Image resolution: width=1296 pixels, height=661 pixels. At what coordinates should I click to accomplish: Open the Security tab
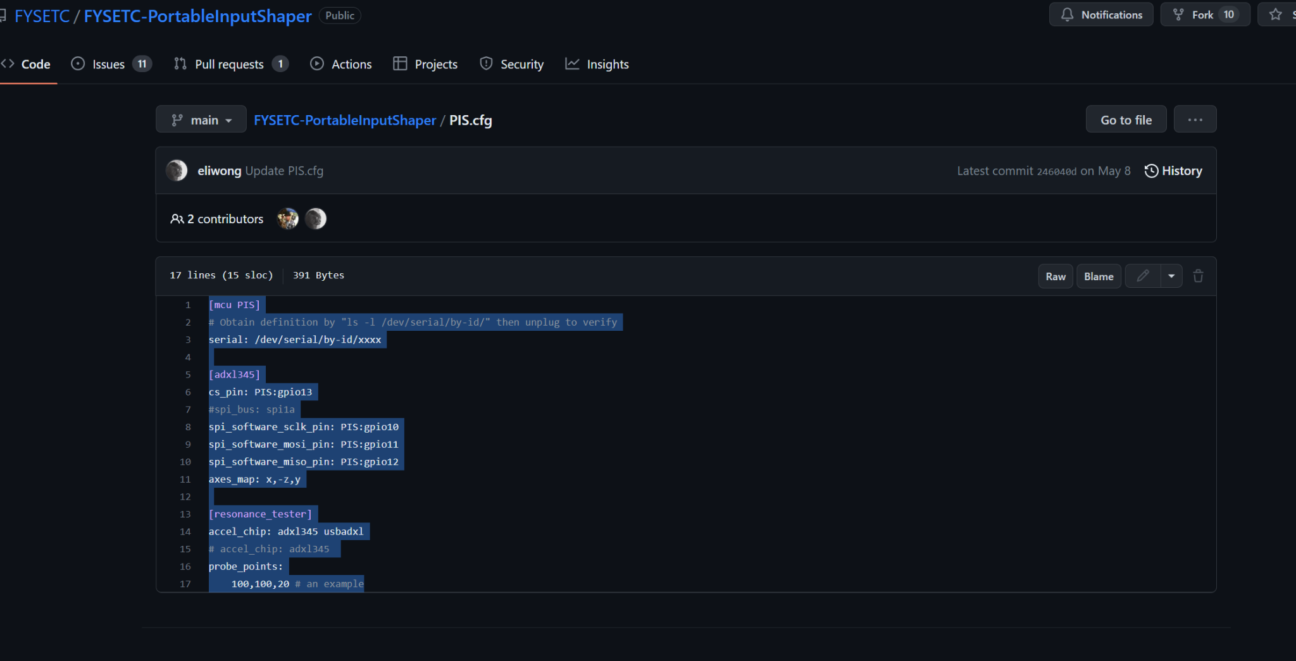(x=512, y=64)
